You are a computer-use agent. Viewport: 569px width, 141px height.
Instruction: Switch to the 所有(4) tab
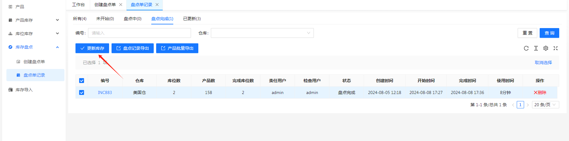[x=79, y=19]
